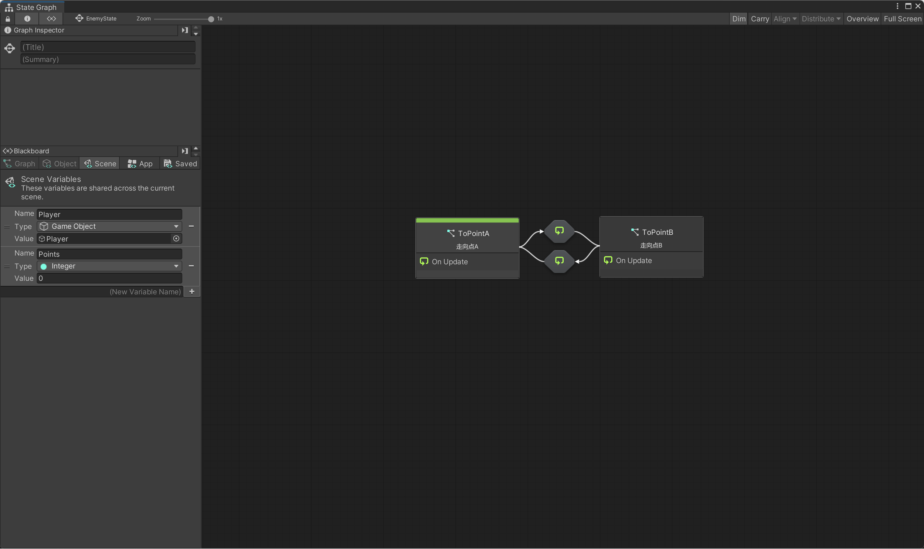Switch to the Saved variables tab
This screenshot has height=549, width=924.
click(180, 164)
